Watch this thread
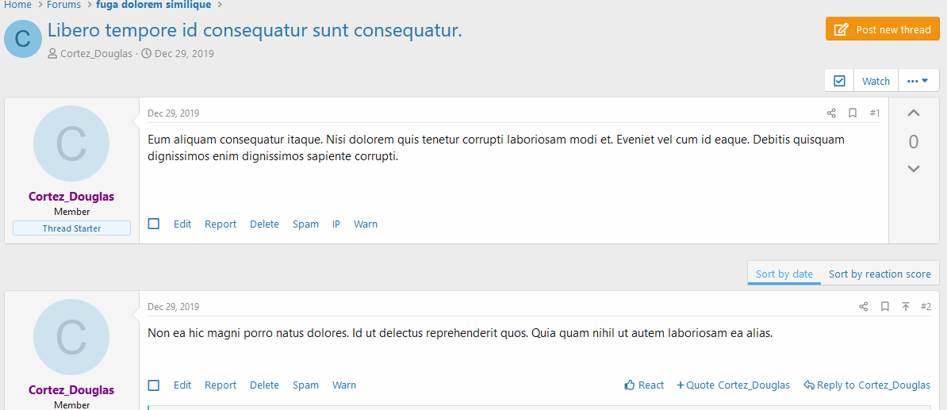Image resolution: width=947 pixels, height=410 pixels. coord(876,81)
